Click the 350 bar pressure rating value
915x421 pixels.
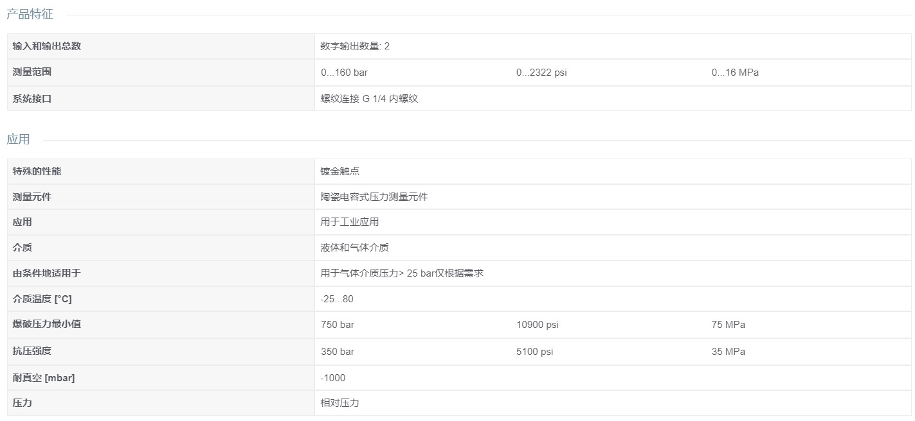[338, 352]
